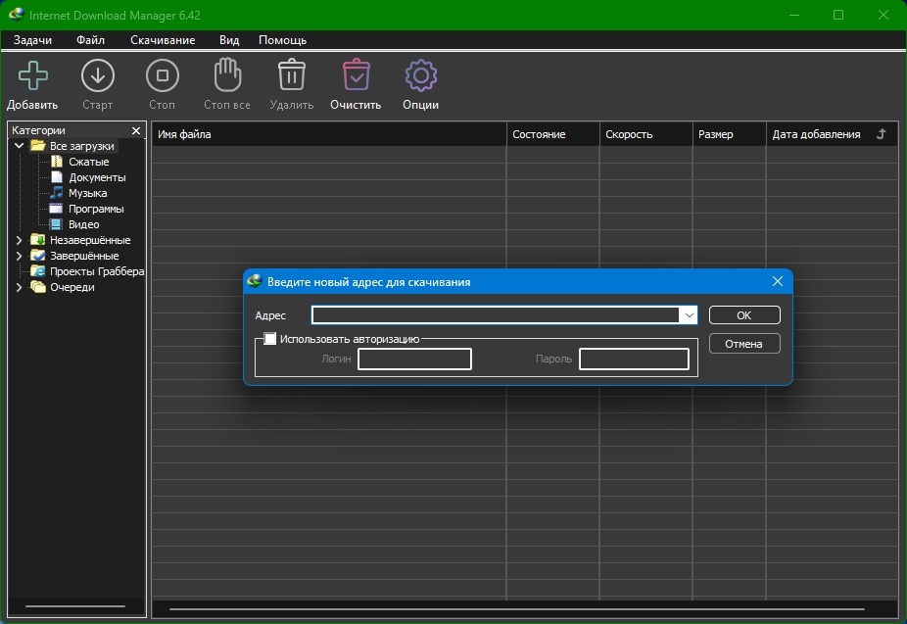The image size is (907, 624).
Task: Collapse the Все загрузки tree node
Action: [x=19, y=146]
